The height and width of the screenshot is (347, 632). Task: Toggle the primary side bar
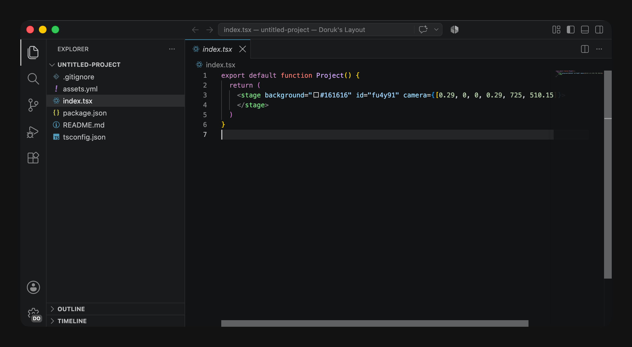click(570, 30)
